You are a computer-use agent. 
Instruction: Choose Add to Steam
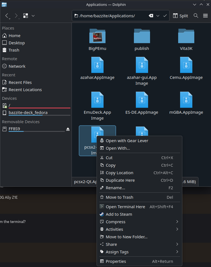[139, 214]
